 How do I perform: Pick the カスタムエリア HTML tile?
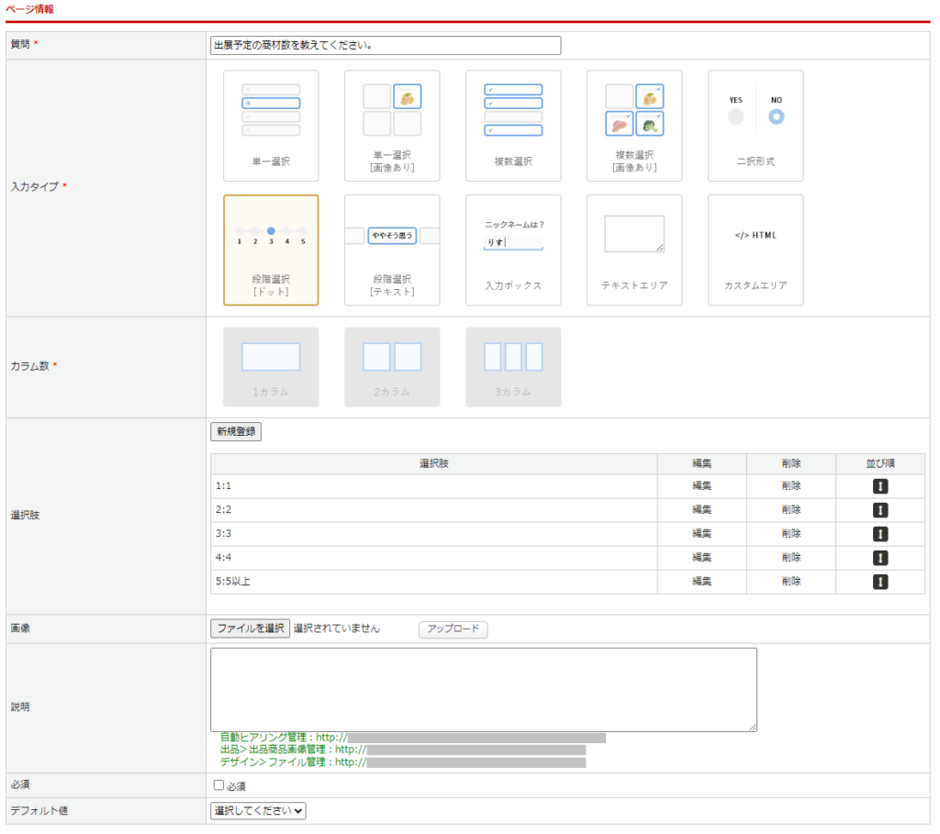coord(755,250)
